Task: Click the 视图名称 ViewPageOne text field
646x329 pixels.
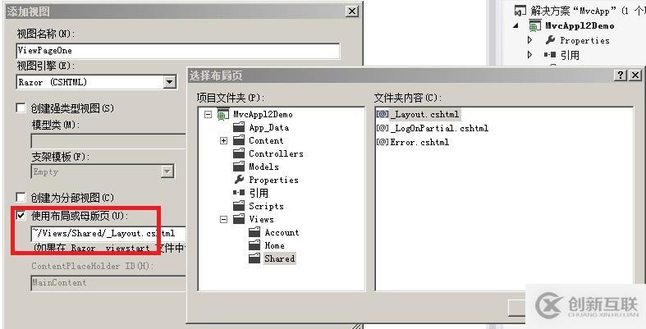Action: 178,51
